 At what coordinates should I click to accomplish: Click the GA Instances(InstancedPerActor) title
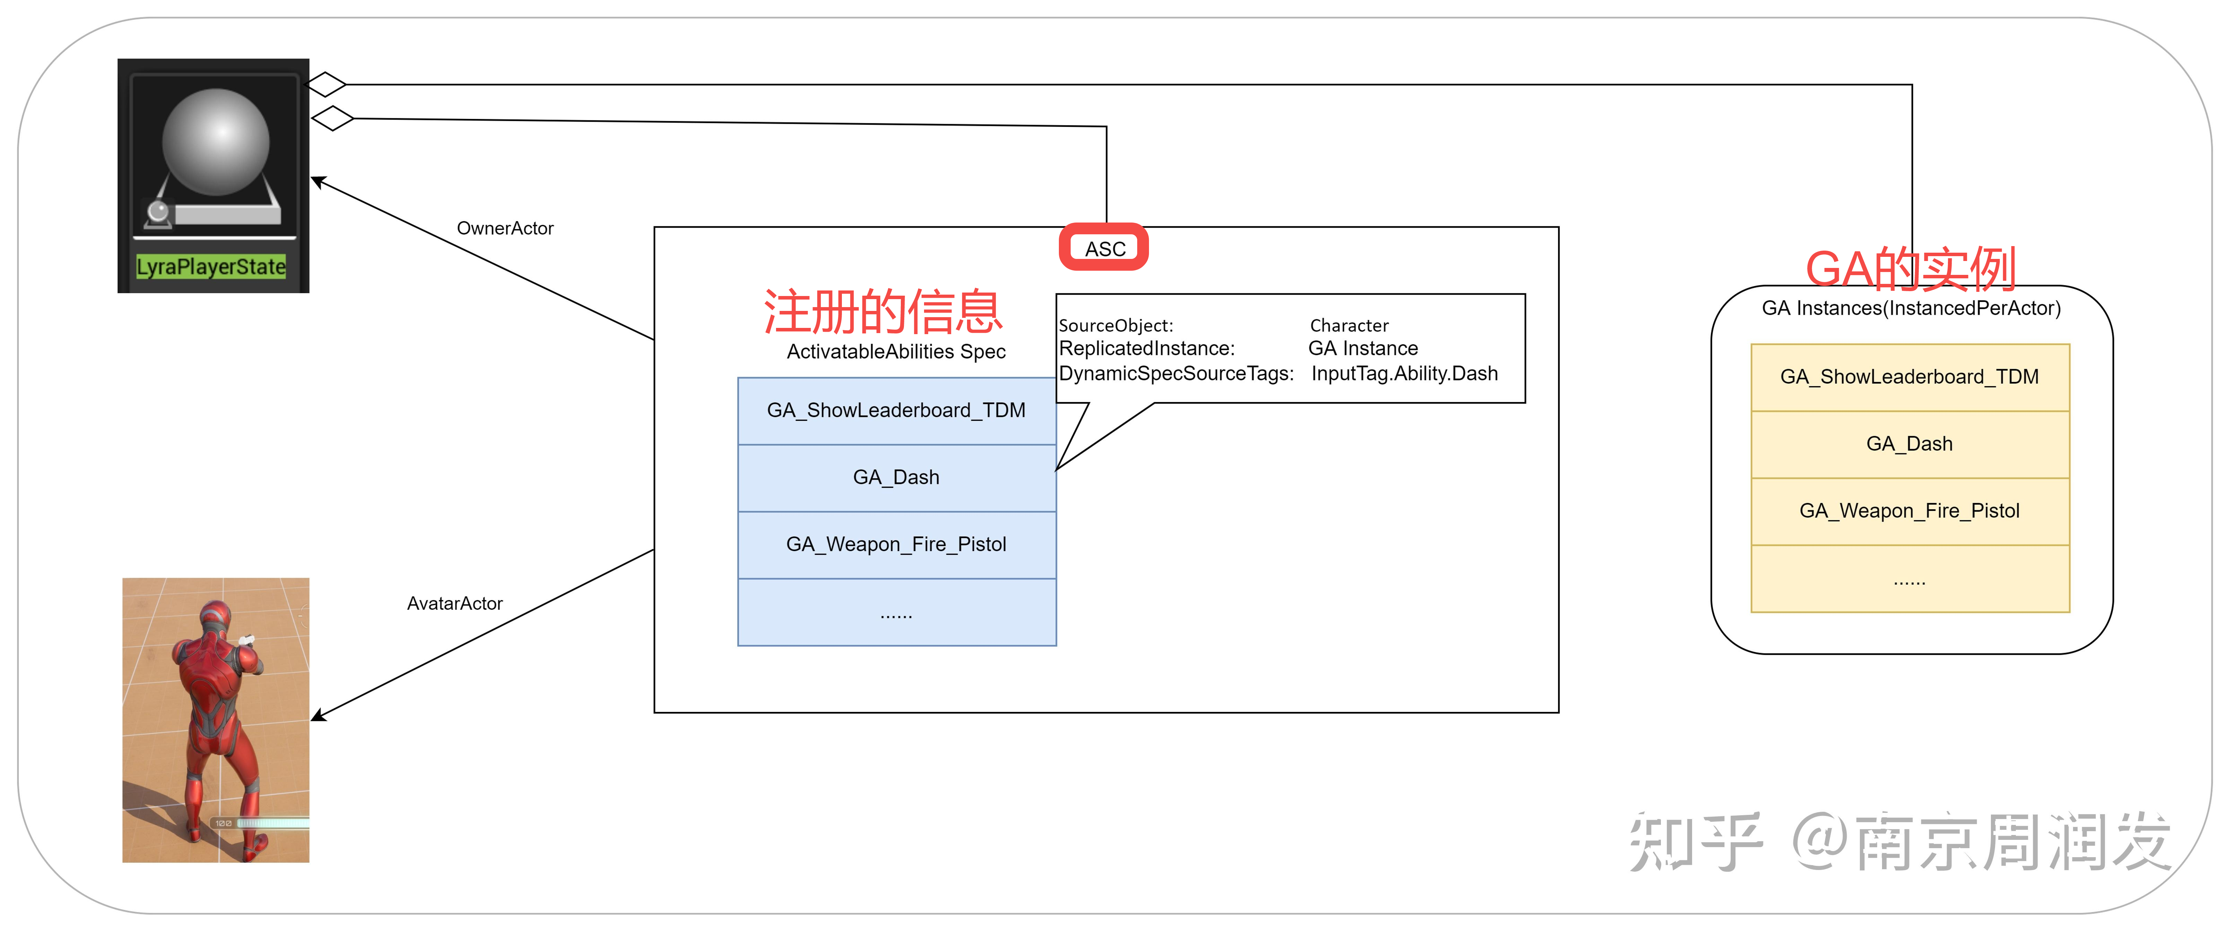tap(1912, 308)
